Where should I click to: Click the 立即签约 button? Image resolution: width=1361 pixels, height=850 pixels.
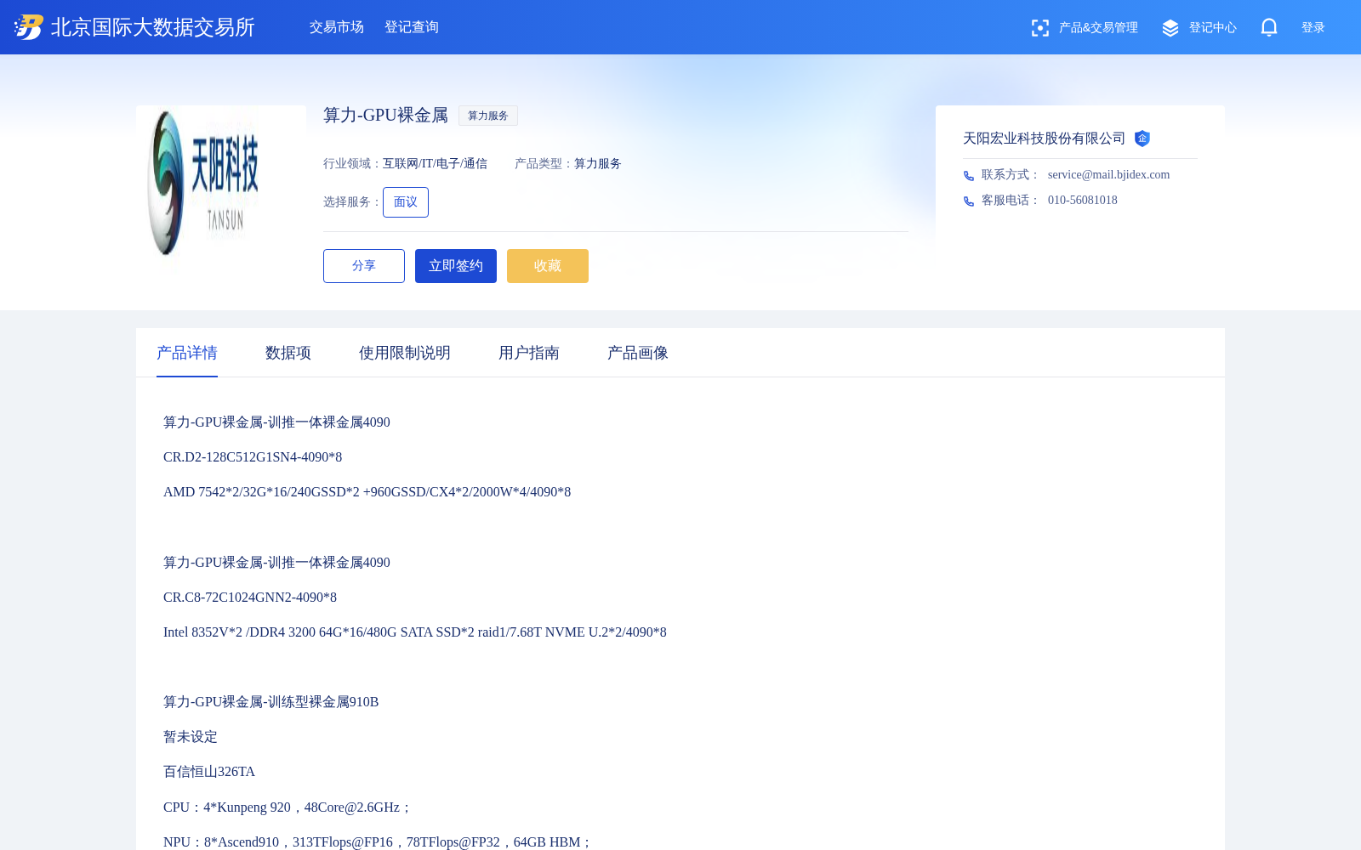click(x=456, y=266)
